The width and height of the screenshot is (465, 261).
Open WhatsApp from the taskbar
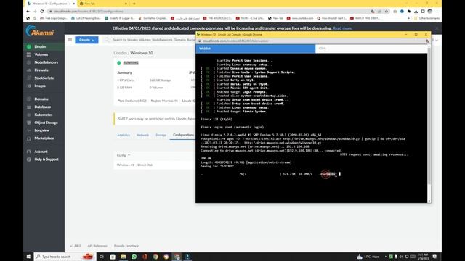point(134,257)
